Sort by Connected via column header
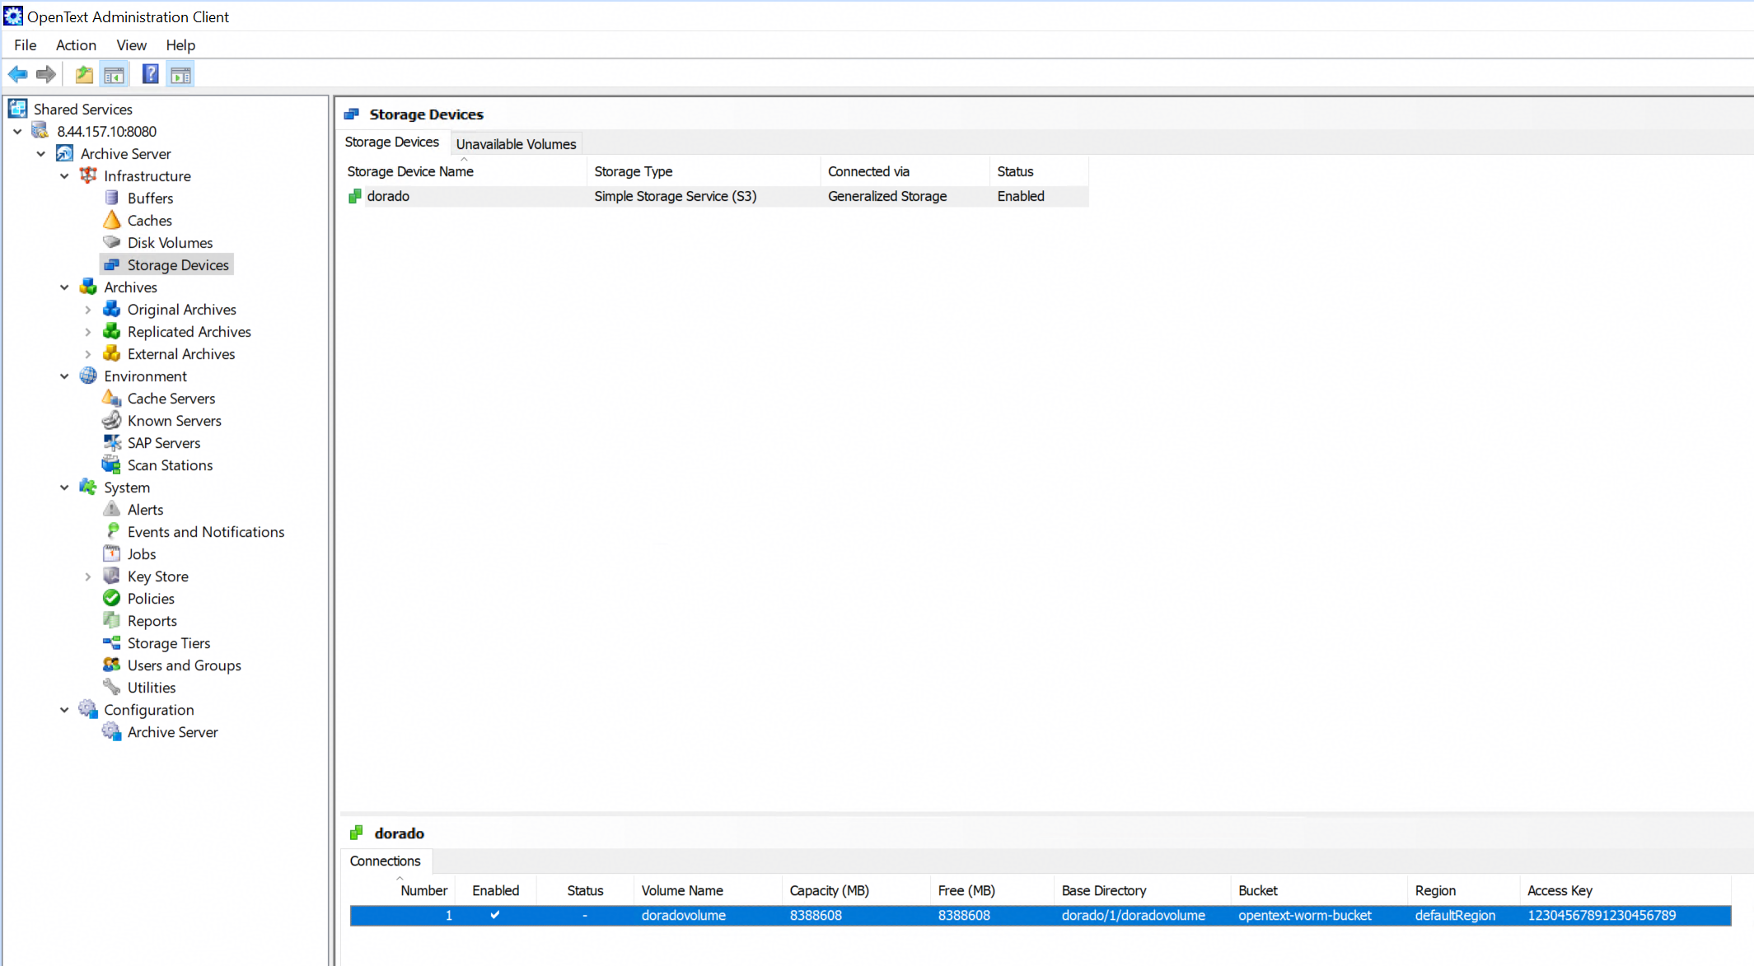This screenshot has width=1754, height=966. coord(905,171)
